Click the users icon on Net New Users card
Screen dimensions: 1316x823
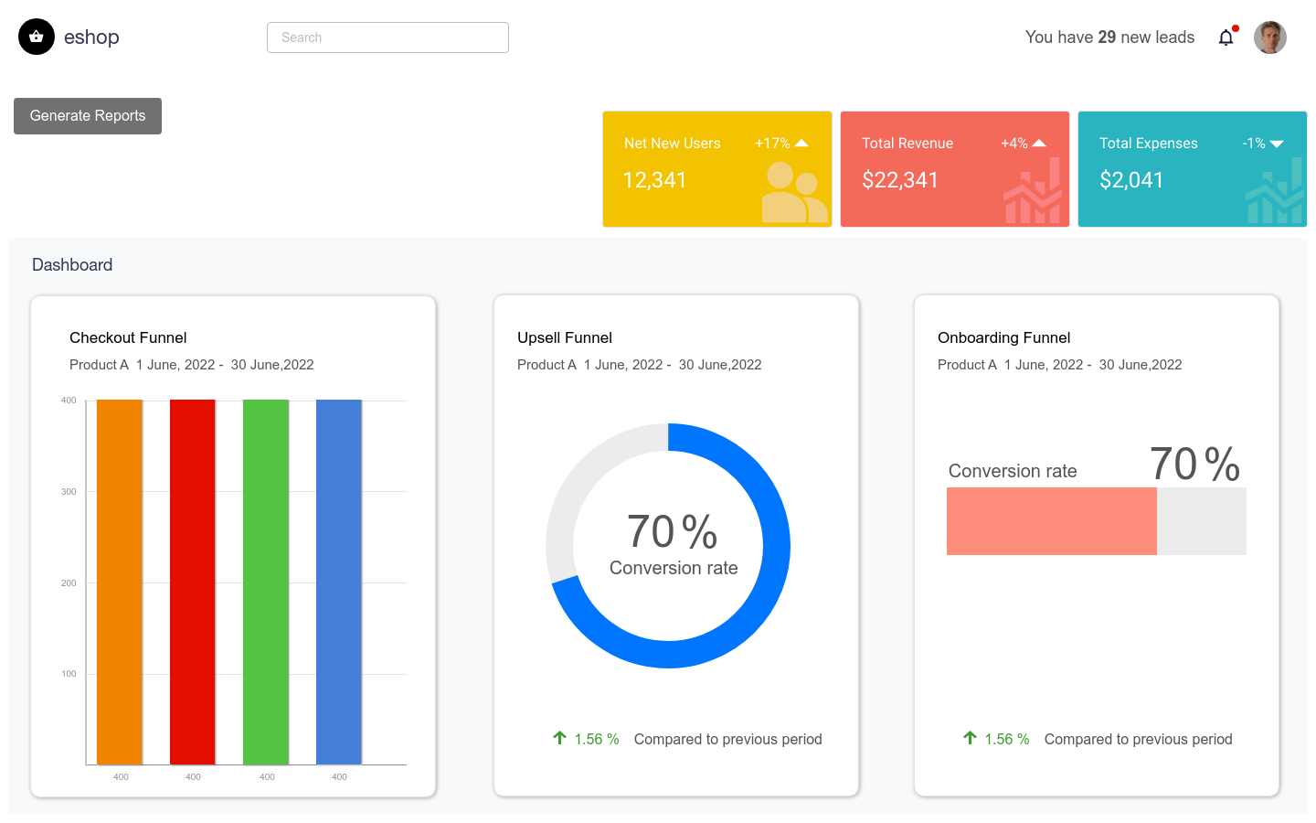[794, 192]
